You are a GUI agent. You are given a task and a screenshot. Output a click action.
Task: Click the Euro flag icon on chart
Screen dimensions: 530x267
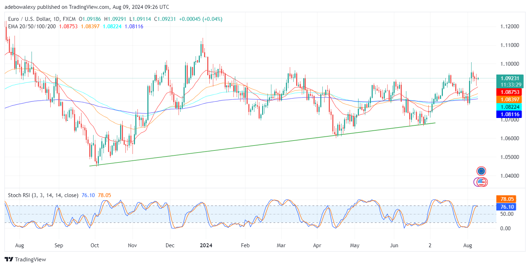481,171
